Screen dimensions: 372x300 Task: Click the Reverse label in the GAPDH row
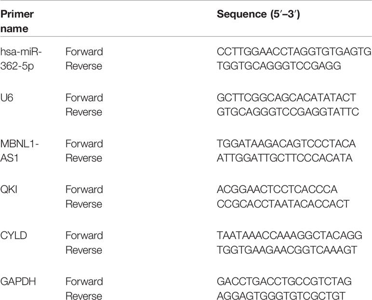click(84, 296)
